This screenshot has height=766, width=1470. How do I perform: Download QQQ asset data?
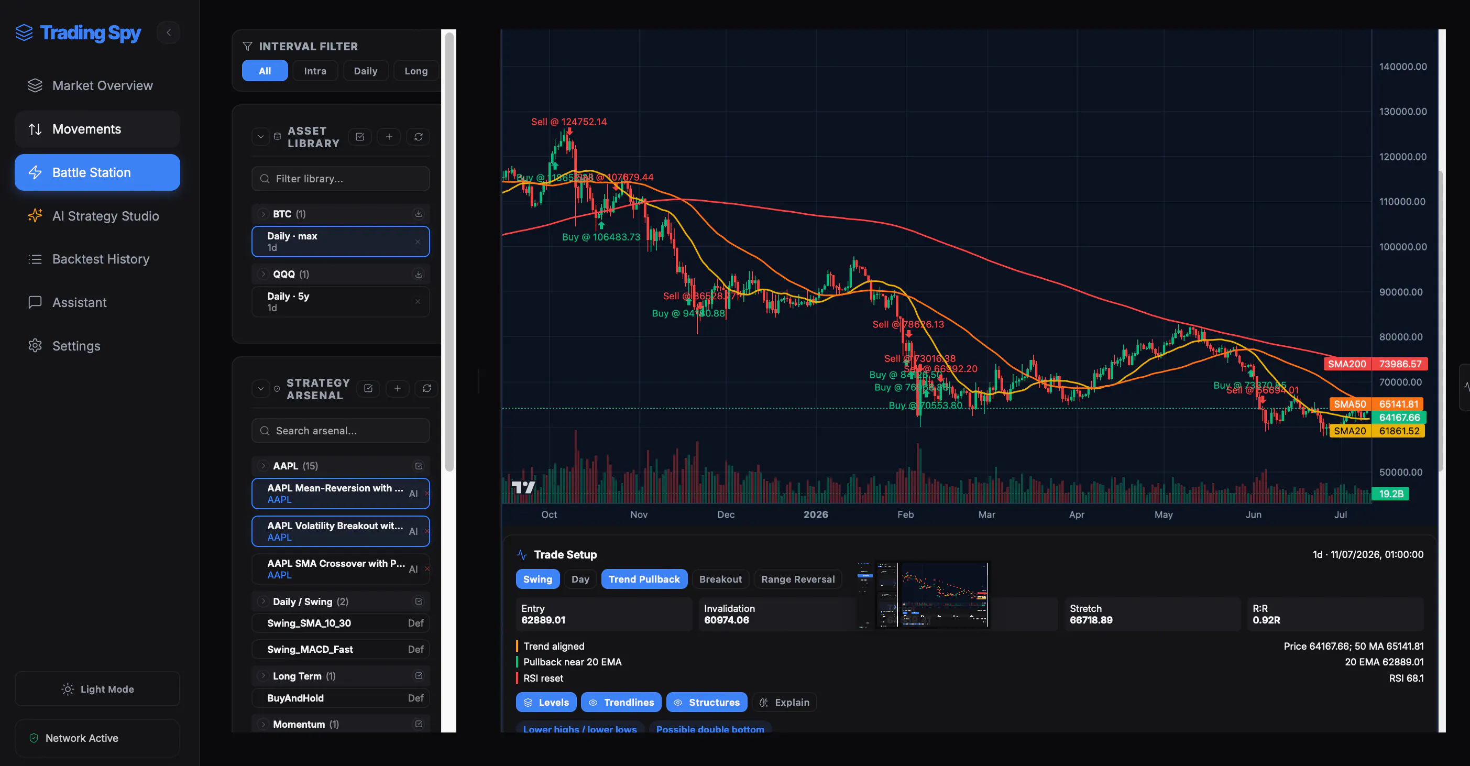418,274
